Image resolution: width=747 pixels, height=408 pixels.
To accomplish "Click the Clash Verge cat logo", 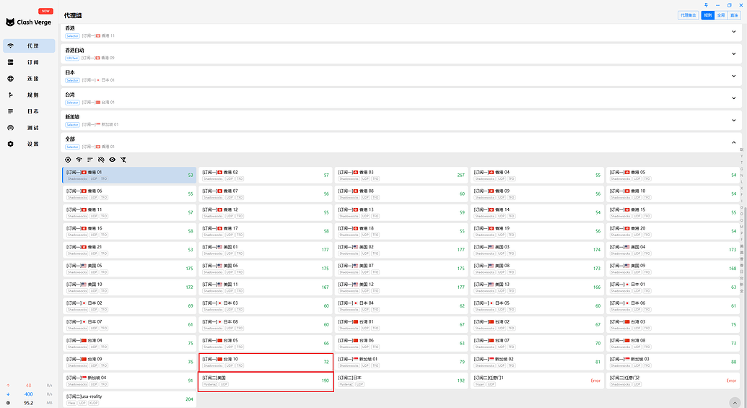I will (x=9, y=22).
